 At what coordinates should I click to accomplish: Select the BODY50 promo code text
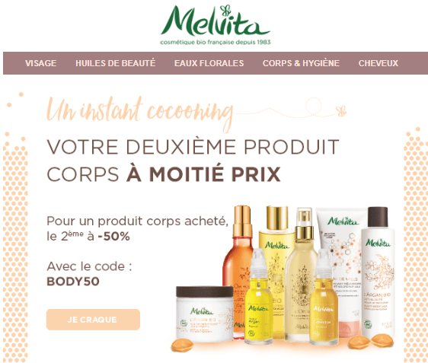click(x=73, y=282)
